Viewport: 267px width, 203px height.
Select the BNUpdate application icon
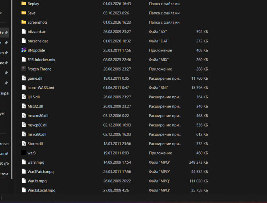pos(24,50)
